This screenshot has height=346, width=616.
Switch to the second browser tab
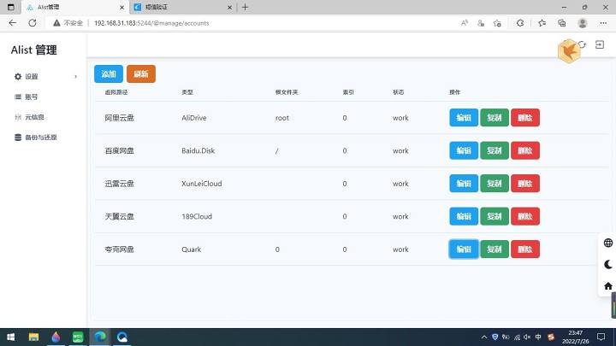click(183, 7)
